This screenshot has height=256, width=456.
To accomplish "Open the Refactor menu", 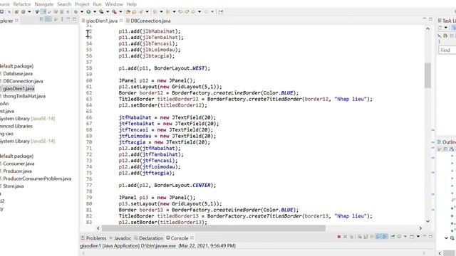I will 22,4.
